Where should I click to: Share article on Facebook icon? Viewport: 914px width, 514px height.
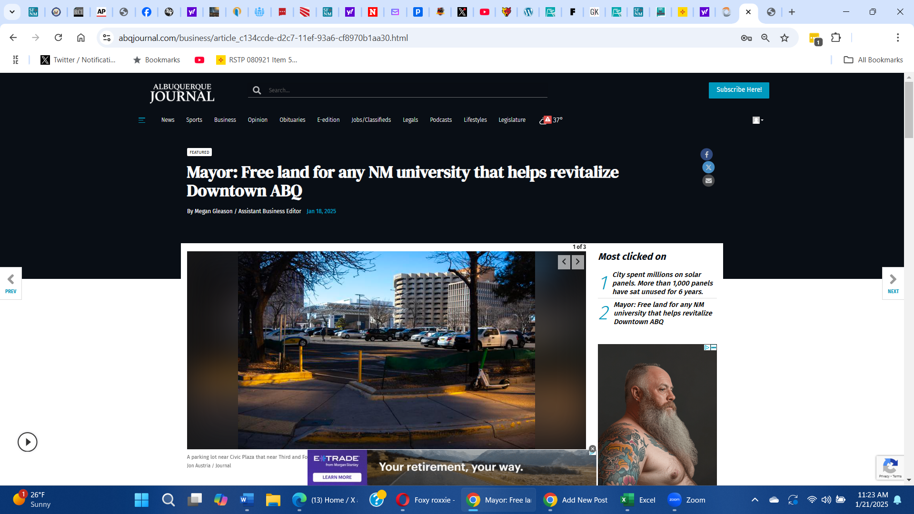point(706,154)
